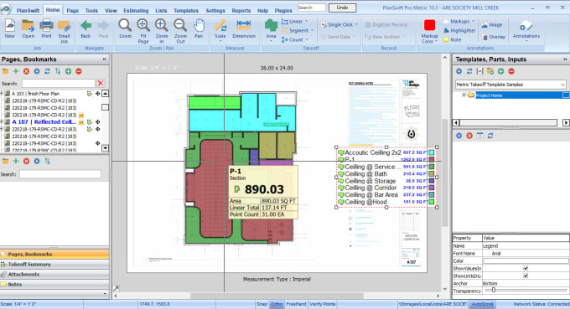Click the Undo button

(x=342, y=8)
